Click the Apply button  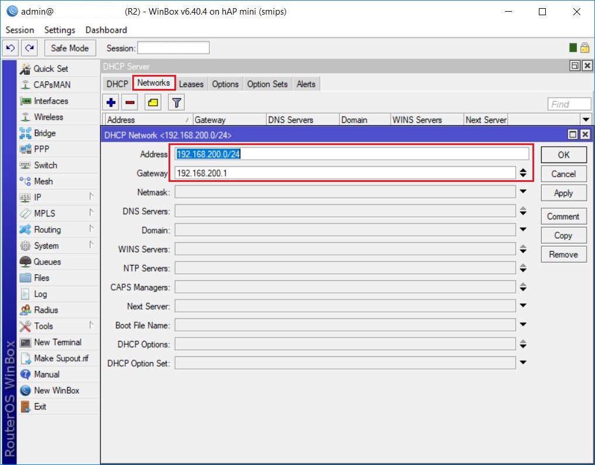(x=563, y=193)
